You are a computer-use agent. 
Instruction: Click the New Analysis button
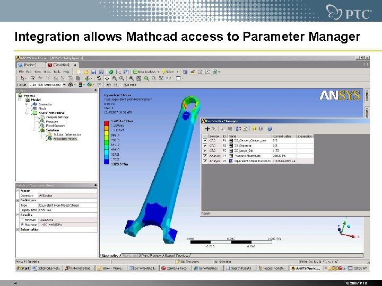point(144,71)
